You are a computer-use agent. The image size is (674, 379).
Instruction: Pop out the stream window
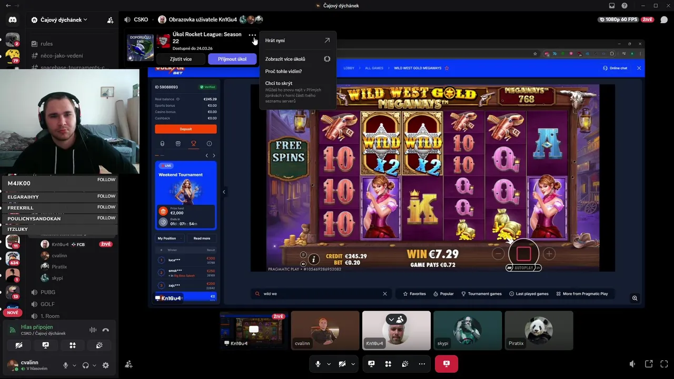[x=649, y=364]
